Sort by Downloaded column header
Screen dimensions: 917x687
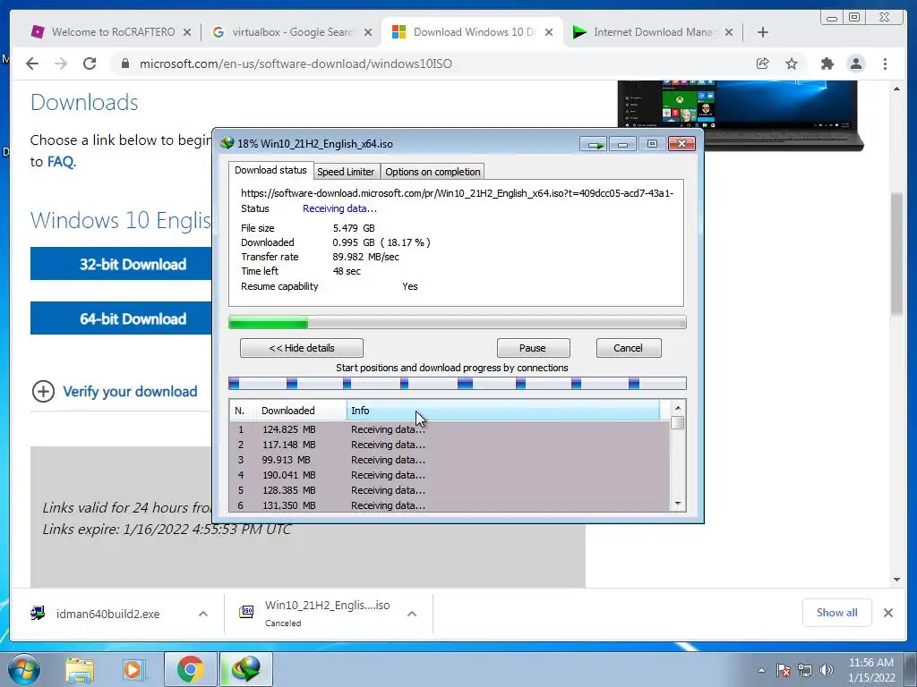pos(301,411)
